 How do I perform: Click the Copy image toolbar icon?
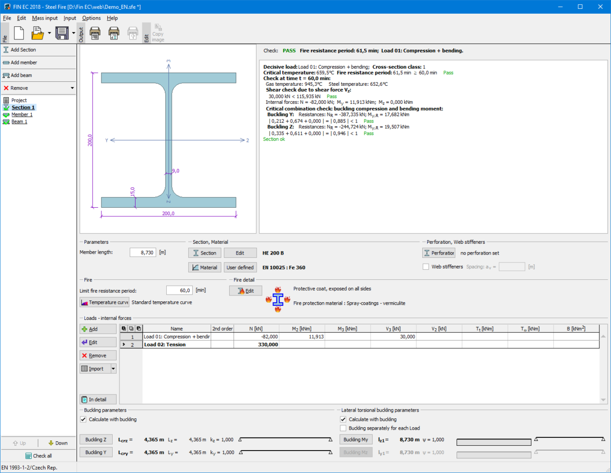(157, 33)
